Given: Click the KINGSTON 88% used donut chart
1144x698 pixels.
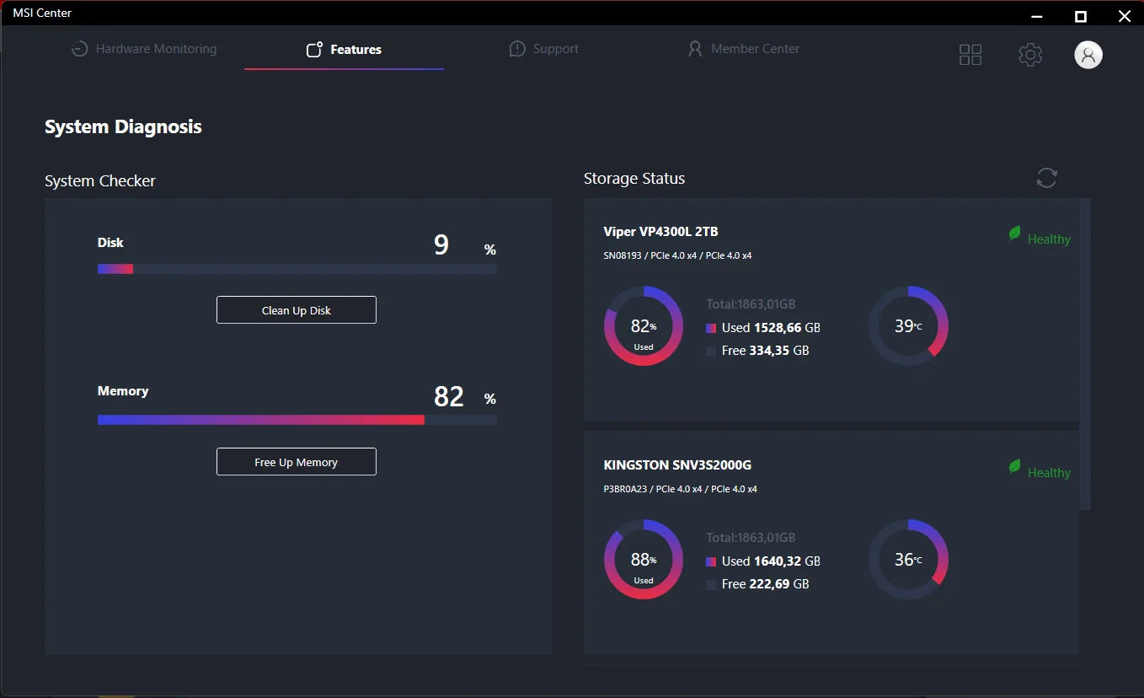Looking at the screenshot, I should point(644,560).
